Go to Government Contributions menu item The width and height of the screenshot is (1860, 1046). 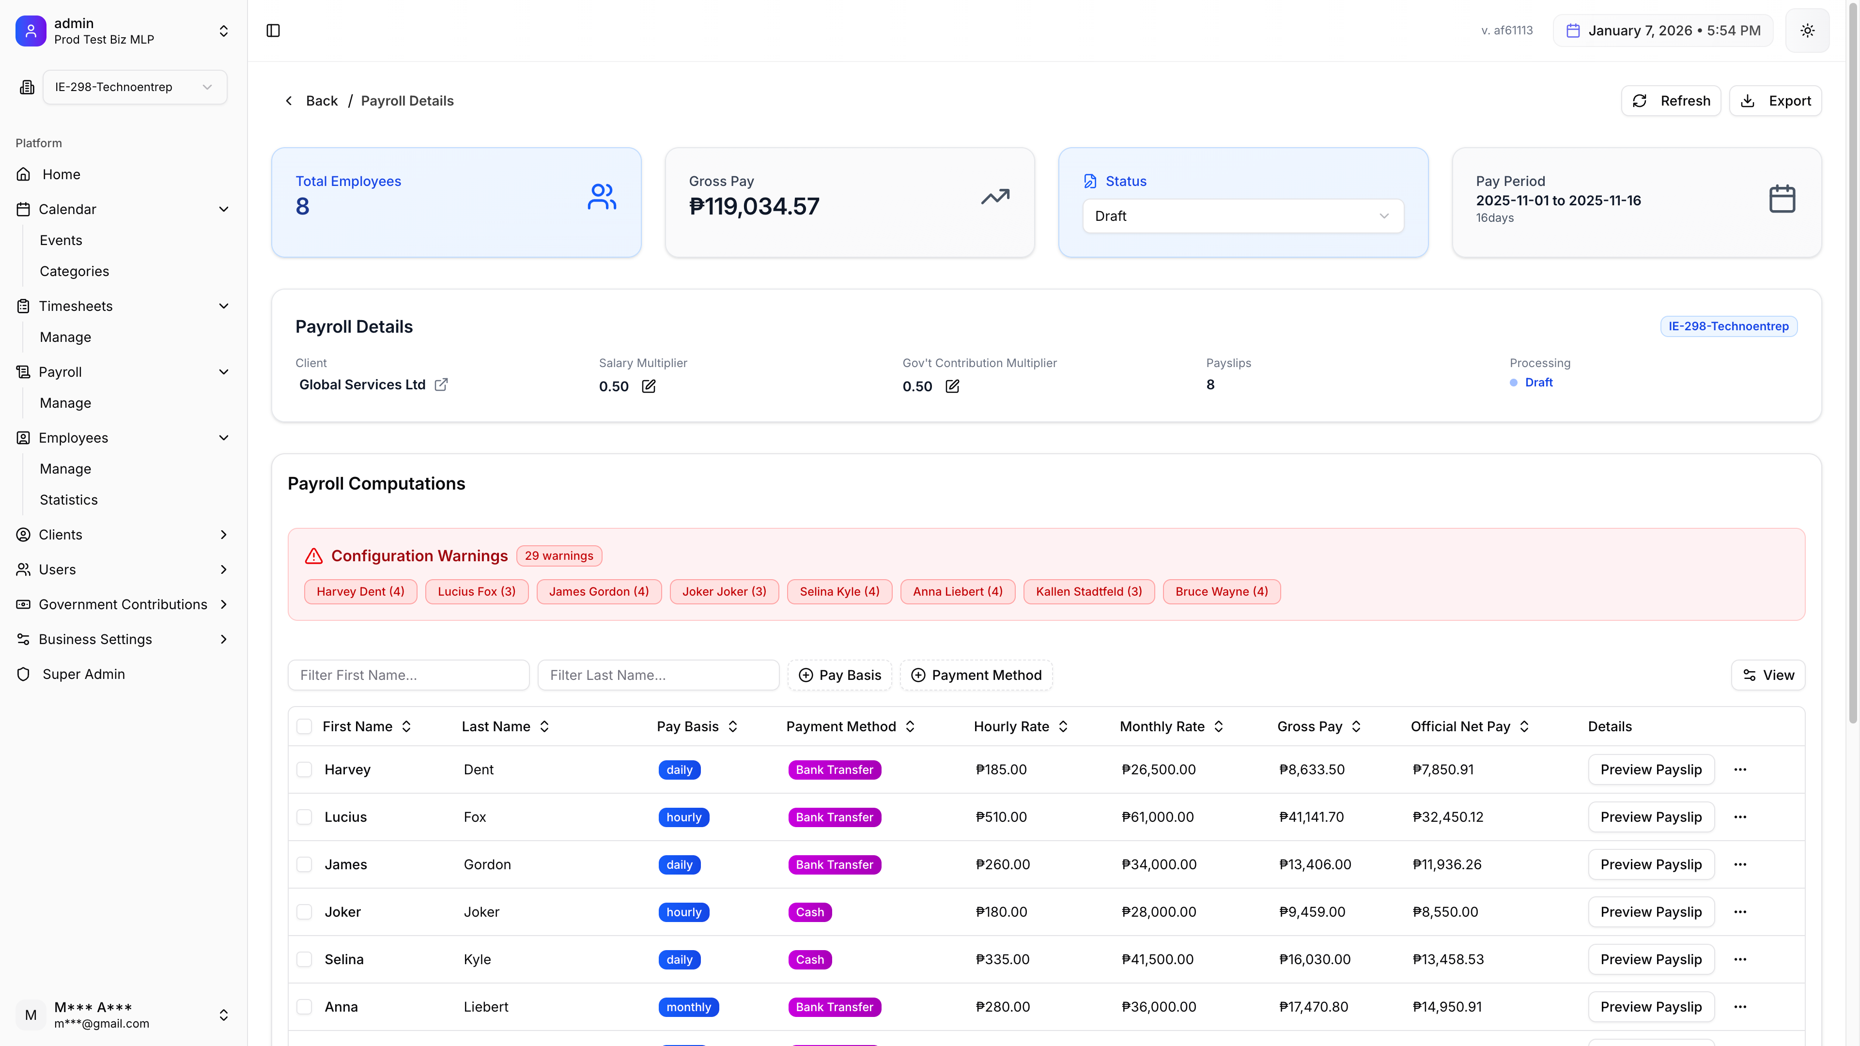click(123, 604)
